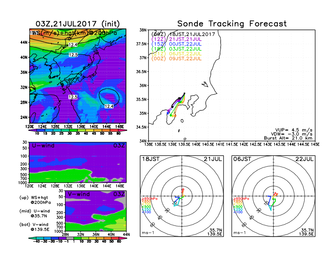Click '≥850hPa' legend in 18JST hodograph

pos(149,199)
